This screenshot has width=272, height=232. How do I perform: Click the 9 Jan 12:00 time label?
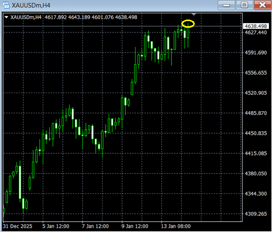pos(135,226)
